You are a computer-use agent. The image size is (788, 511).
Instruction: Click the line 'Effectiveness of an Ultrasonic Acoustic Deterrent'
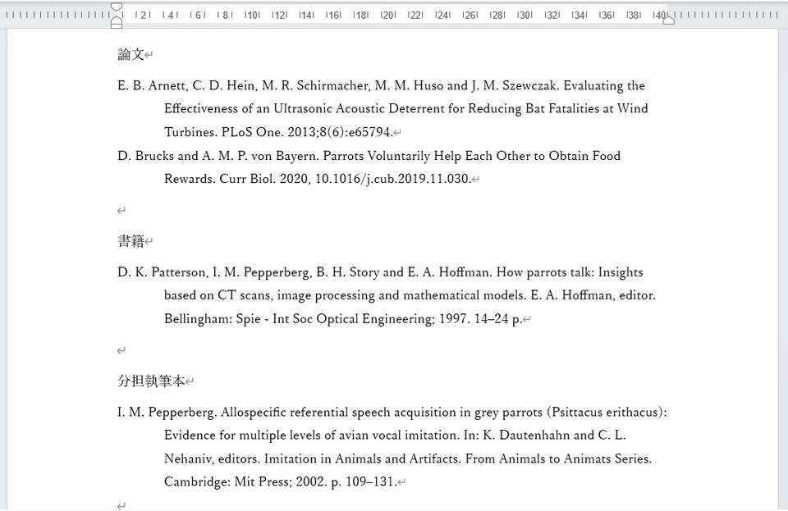(405, 108)
